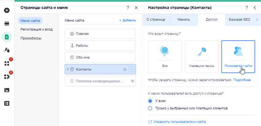Open the Media image icon in sidebar
Viewport: 261px width, 126px height.
tap(7, 90)
